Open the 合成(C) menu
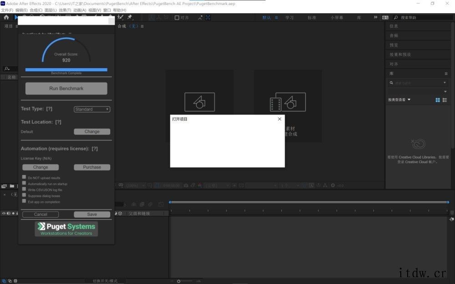Viewport: 455px width, 284px height. point(36,10)
